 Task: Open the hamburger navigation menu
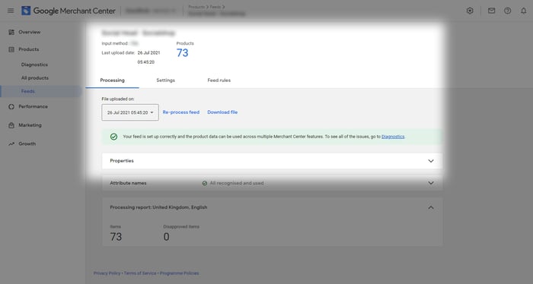coord(11,11)
